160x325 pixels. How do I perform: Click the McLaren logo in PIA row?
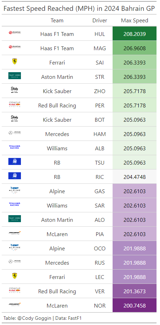[x=15, y=233]
